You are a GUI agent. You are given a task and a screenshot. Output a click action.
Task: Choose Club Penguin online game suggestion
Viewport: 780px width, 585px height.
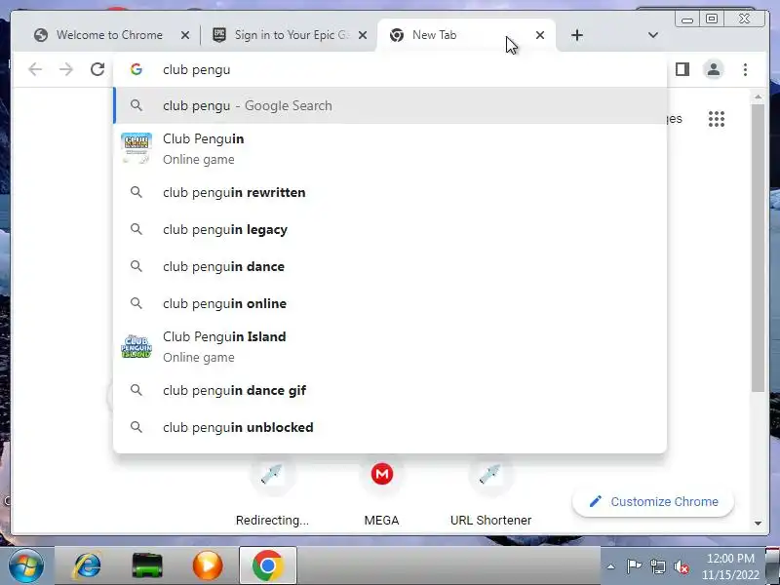pos(391,149)
